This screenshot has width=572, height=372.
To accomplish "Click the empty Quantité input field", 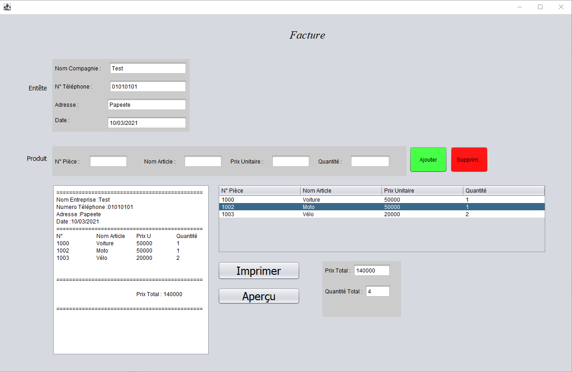I will pyautogui.click(x=370, y=161).
